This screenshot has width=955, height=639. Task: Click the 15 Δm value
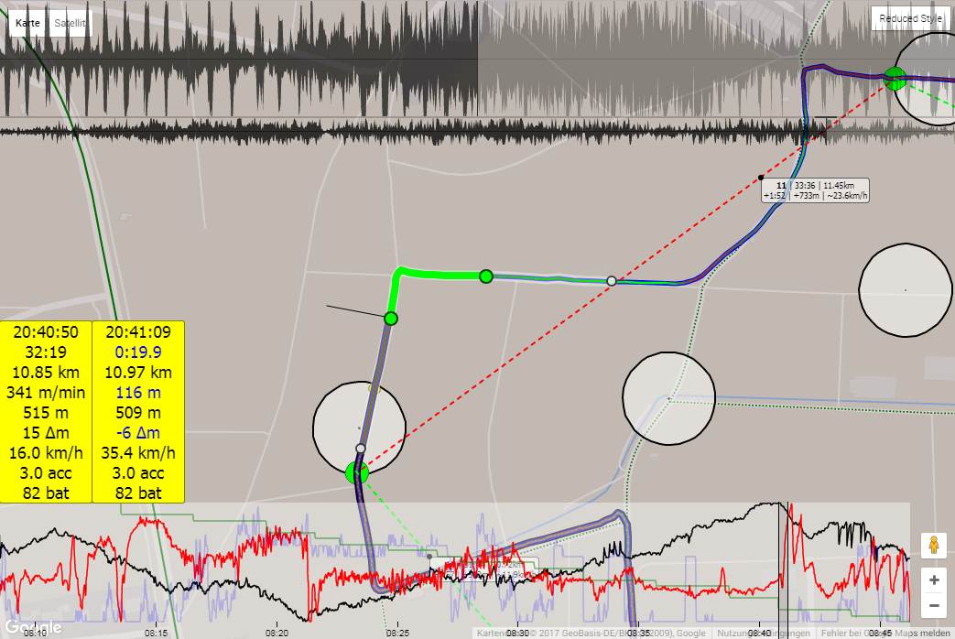click(46, 432)
